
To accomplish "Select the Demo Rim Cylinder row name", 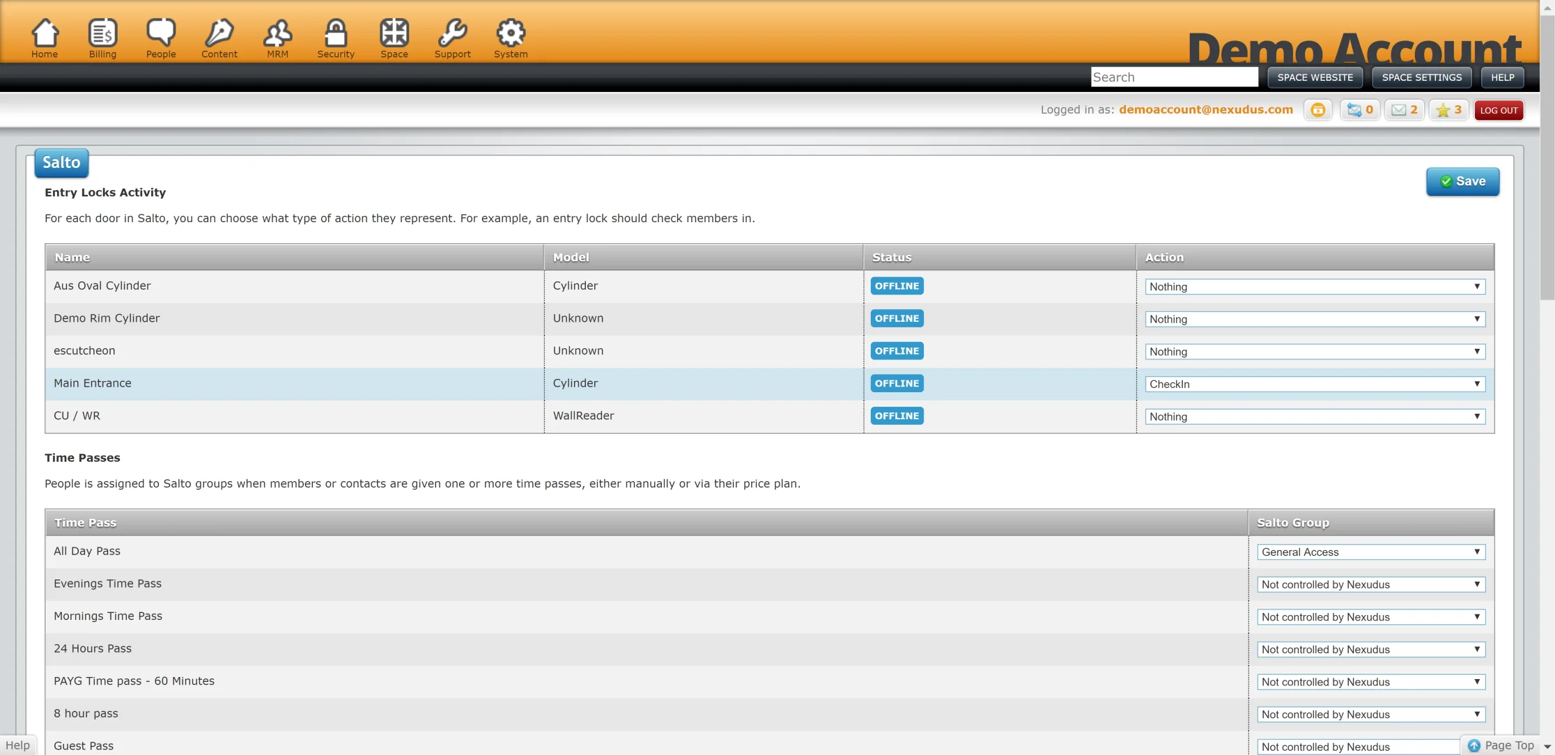I will [x=107, y=318].
